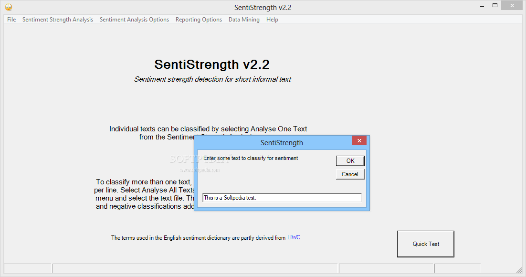Show the Help menu
Viewport: 526px width, 277px height.
click(x=272, y=20)
